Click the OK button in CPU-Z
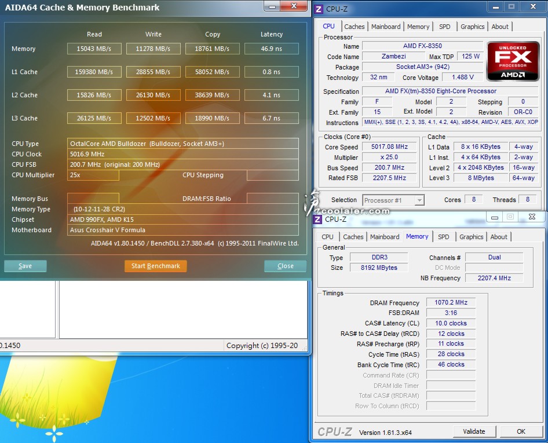548x443 pixels. [521, 431]
